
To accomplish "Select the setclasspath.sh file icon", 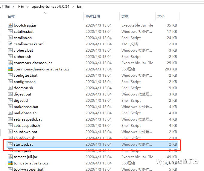I will click(10, 125).
